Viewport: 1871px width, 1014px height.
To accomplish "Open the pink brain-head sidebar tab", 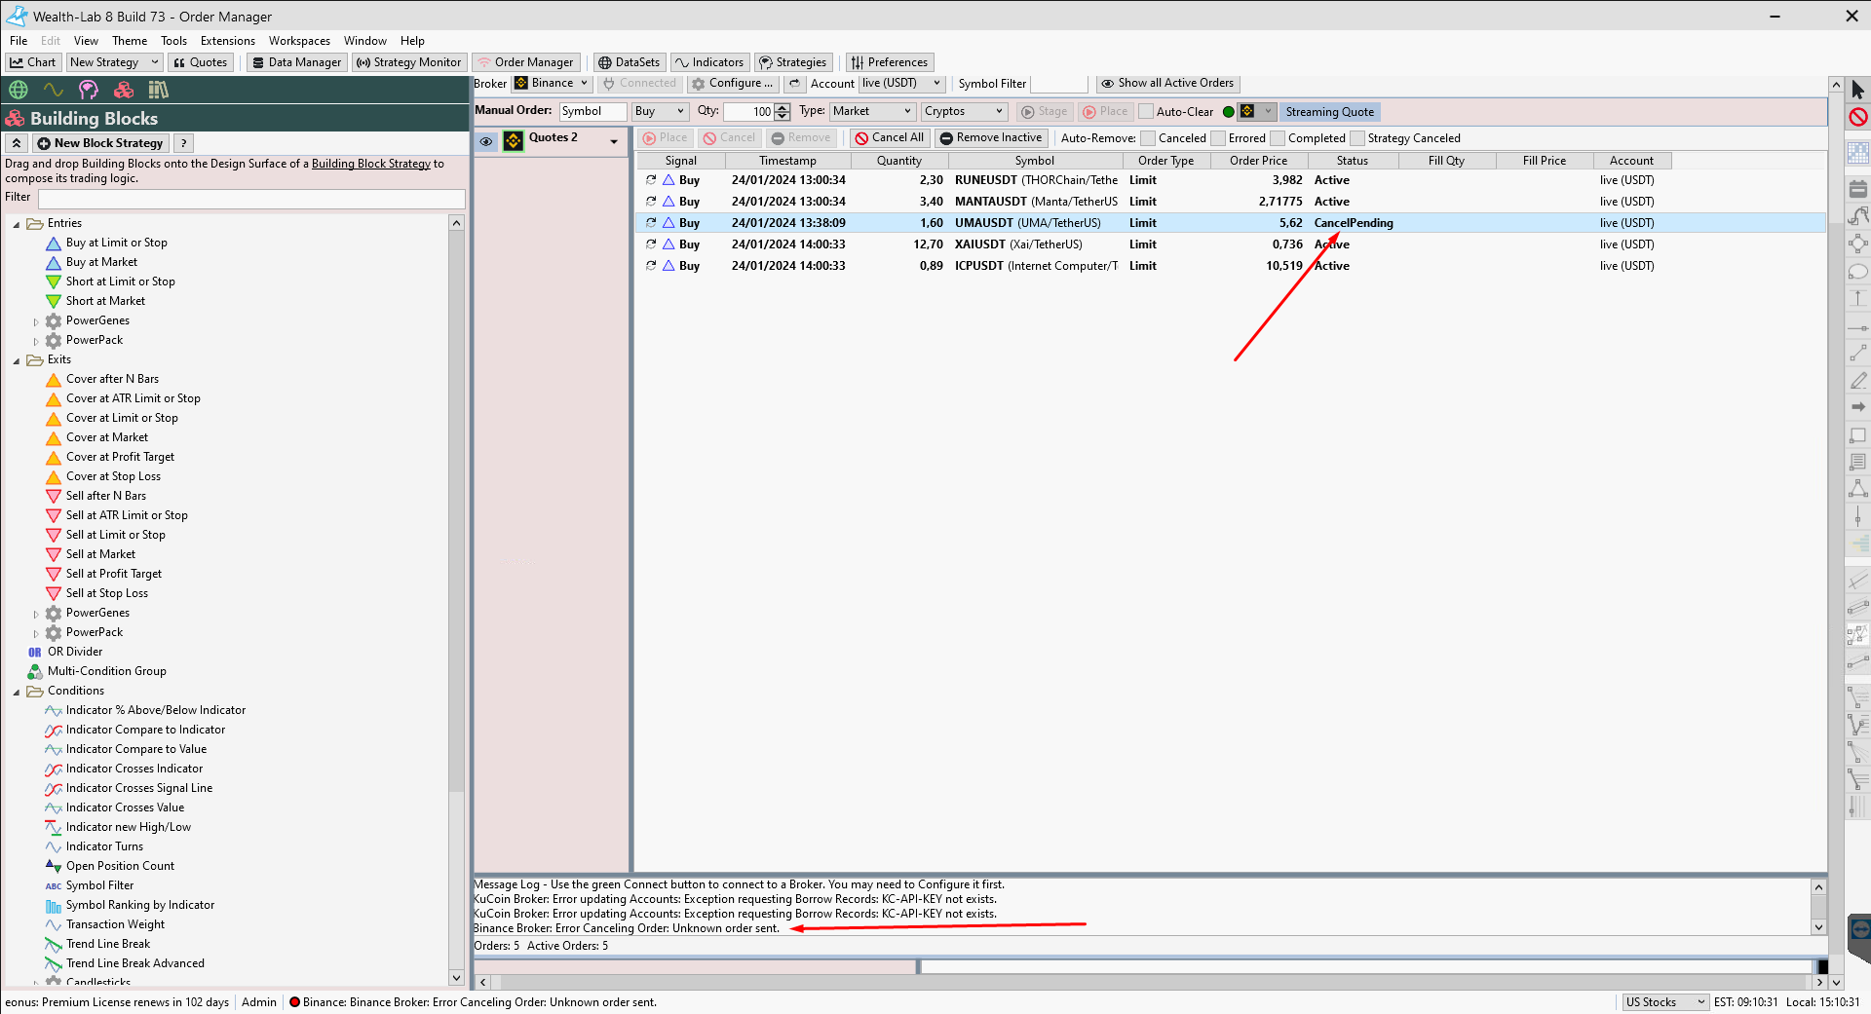I will (x=88, y=90).
